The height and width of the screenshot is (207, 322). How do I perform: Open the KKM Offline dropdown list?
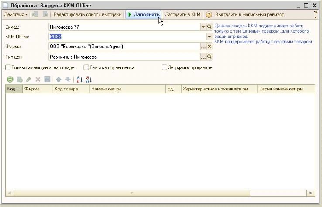(209, 37)
